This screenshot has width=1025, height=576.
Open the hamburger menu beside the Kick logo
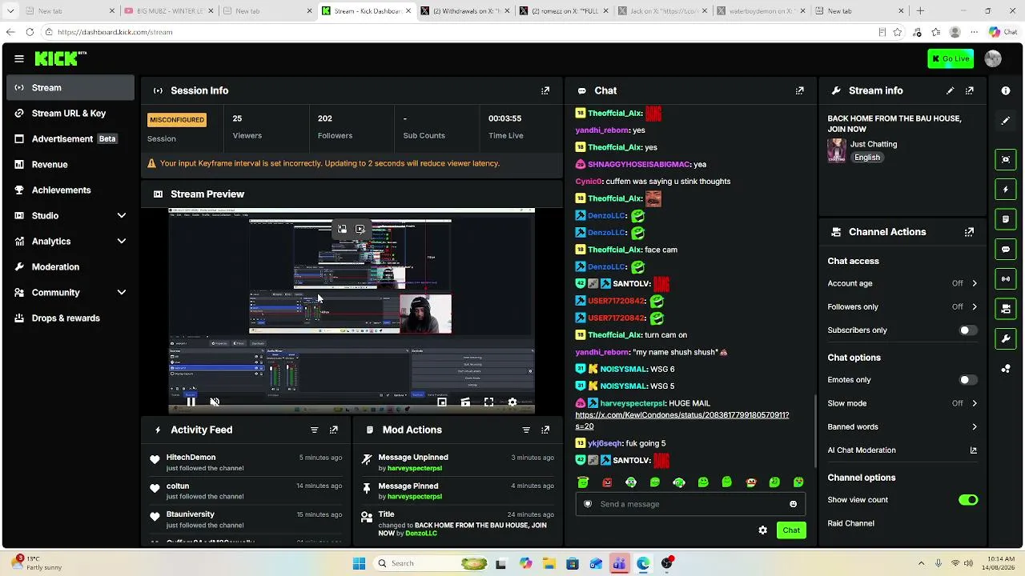pyautogui.click(x=19, y=58)
